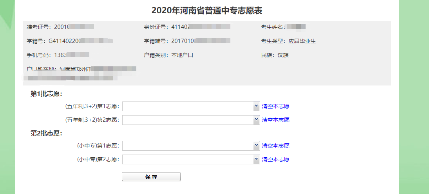Click 清空本志愿 beside 五年制 第1志愿
This screenshot has width=429, height=194.
tap(275, 106)
